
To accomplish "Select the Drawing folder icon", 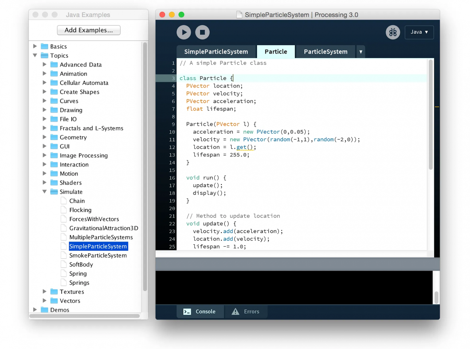I will (54, 110).
